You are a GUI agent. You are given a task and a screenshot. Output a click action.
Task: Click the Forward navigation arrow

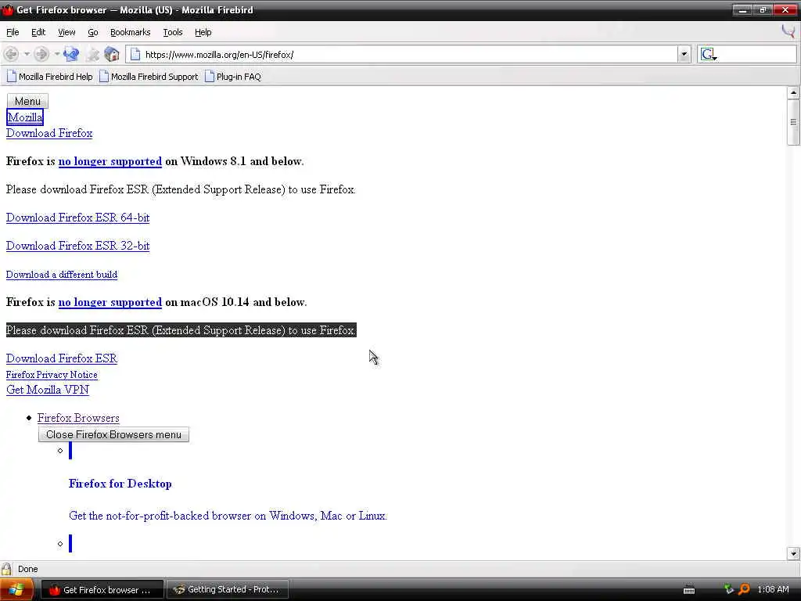coord(41,54)
